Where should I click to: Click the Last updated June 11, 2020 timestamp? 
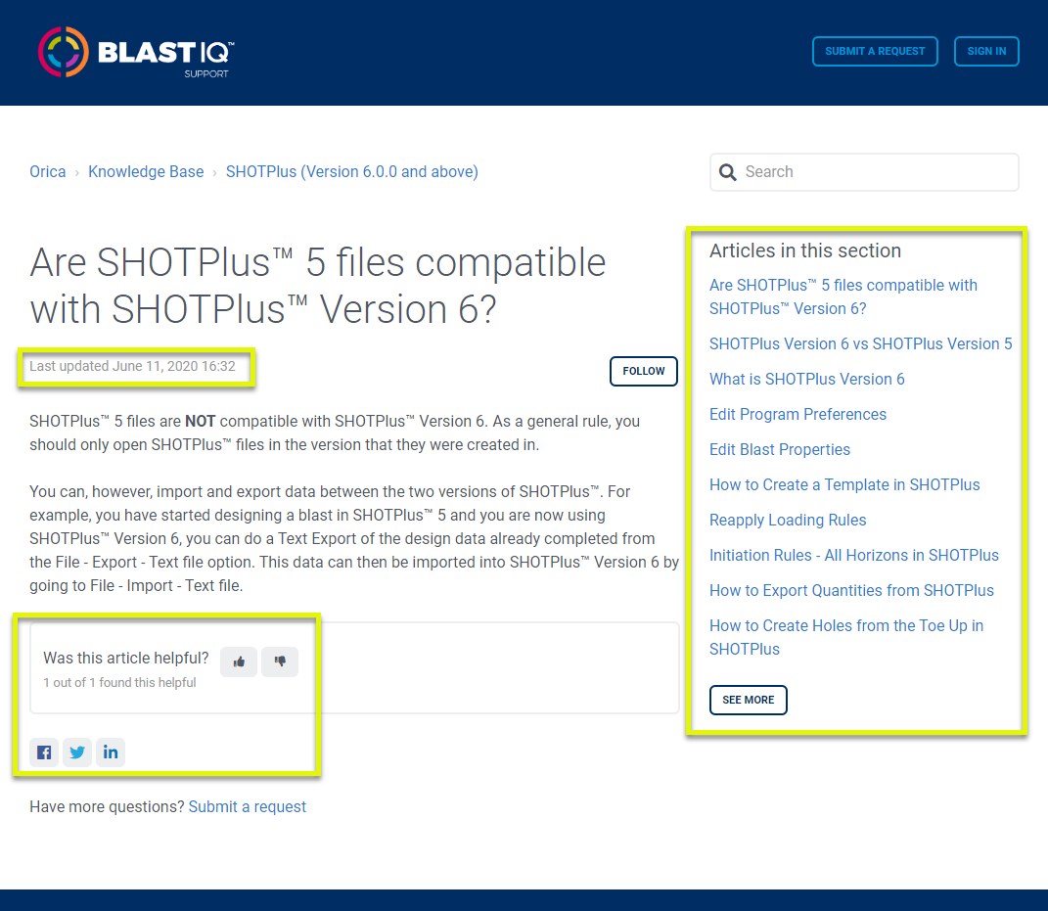(x=132, y=366)
